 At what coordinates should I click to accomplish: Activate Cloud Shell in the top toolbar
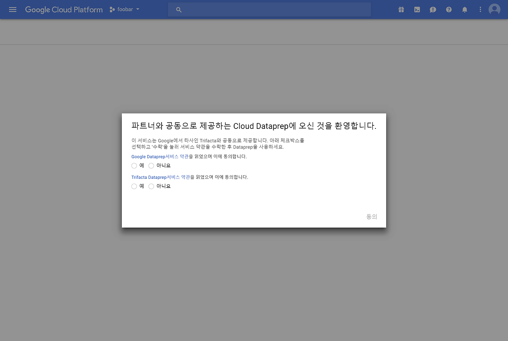click(x=417, y=10)
